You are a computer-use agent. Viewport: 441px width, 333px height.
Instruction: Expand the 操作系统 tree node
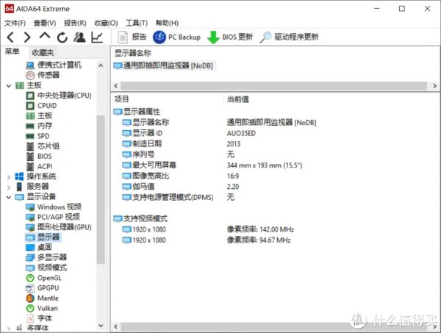point(8,177)
